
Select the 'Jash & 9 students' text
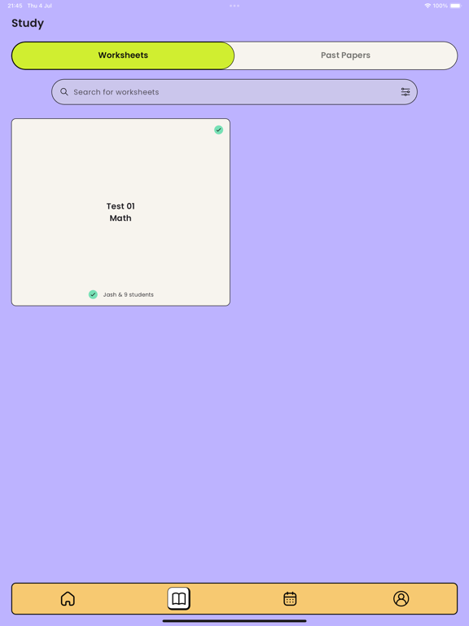pyautogui.click(x=129, y=294)
